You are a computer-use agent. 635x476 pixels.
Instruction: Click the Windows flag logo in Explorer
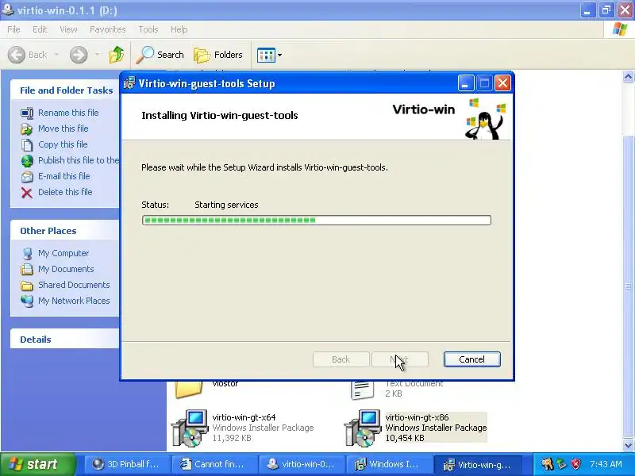(620, 29)
